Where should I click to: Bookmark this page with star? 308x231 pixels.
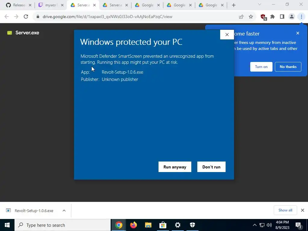pyautogui.click(x=251, y=17)
